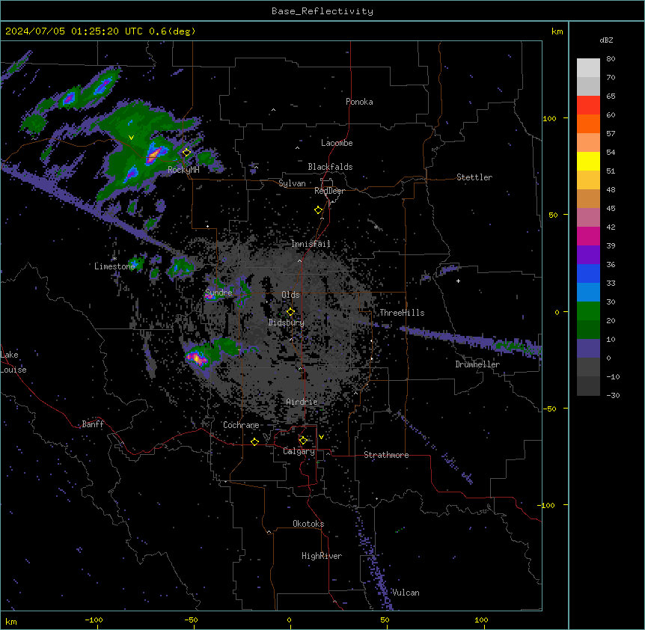Click the Blackfalds label
Image resolution: width=645 pixels, height=630 pixels.
click(330, 167)
